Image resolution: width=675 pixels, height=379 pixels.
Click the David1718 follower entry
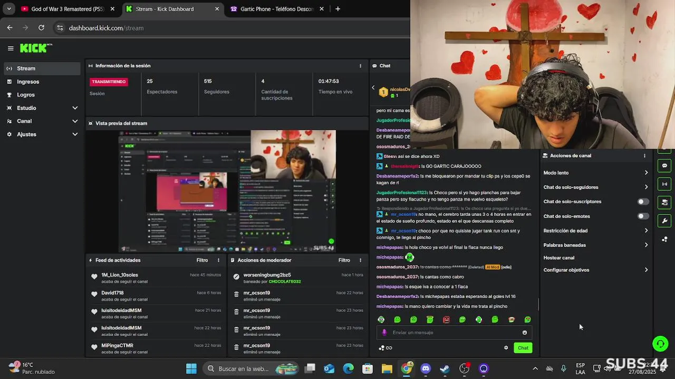coord(156,296)
